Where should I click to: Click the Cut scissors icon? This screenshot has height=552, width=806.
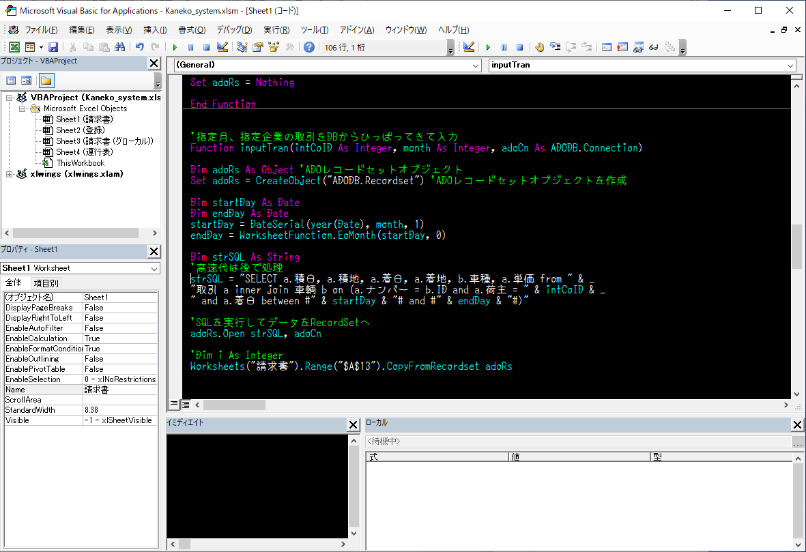(x=72, y=47)
